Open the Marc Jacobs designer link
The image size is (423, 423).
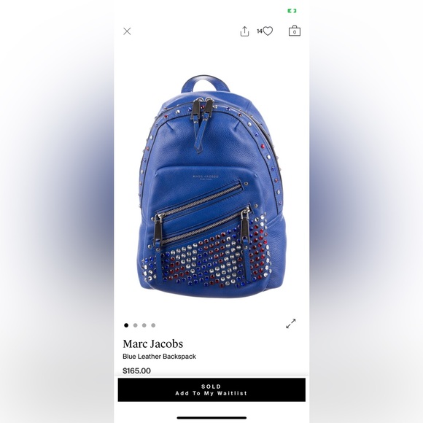(152, 344)
